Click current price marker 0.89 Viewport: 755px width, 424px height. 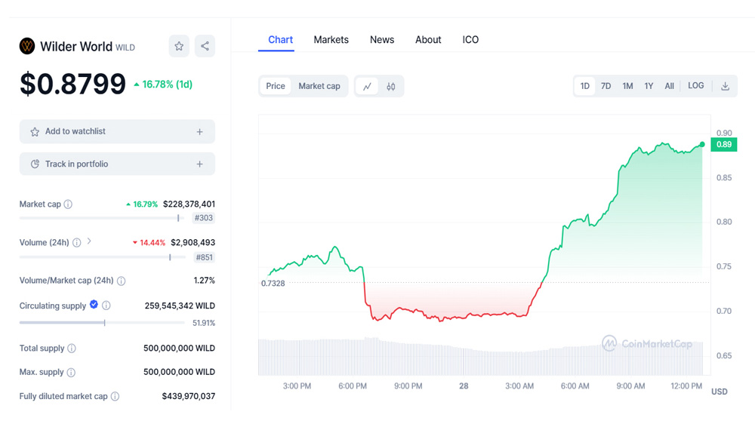point(724,144)
